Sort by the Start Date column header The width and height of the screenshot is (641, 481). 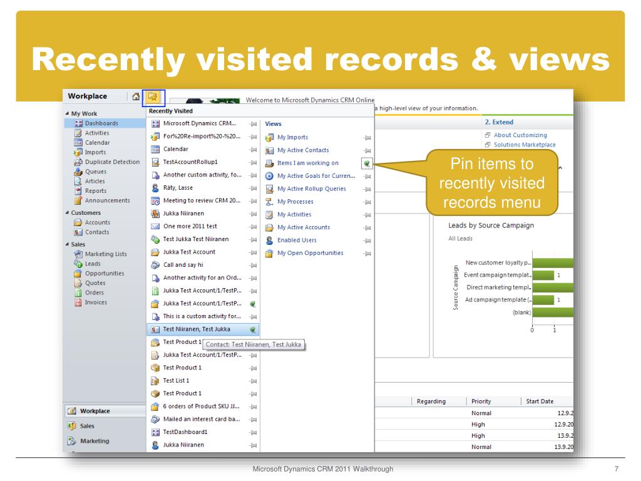pos(540,401)
